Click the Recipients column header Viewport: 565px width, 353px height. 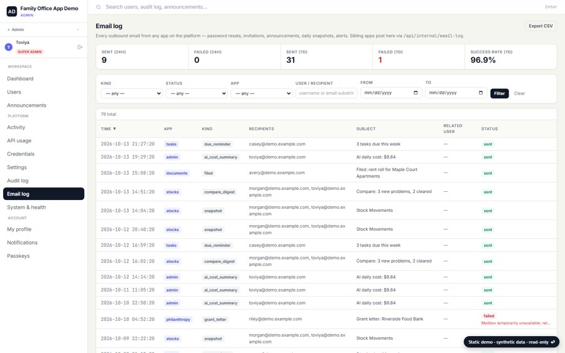click(261, 129)
